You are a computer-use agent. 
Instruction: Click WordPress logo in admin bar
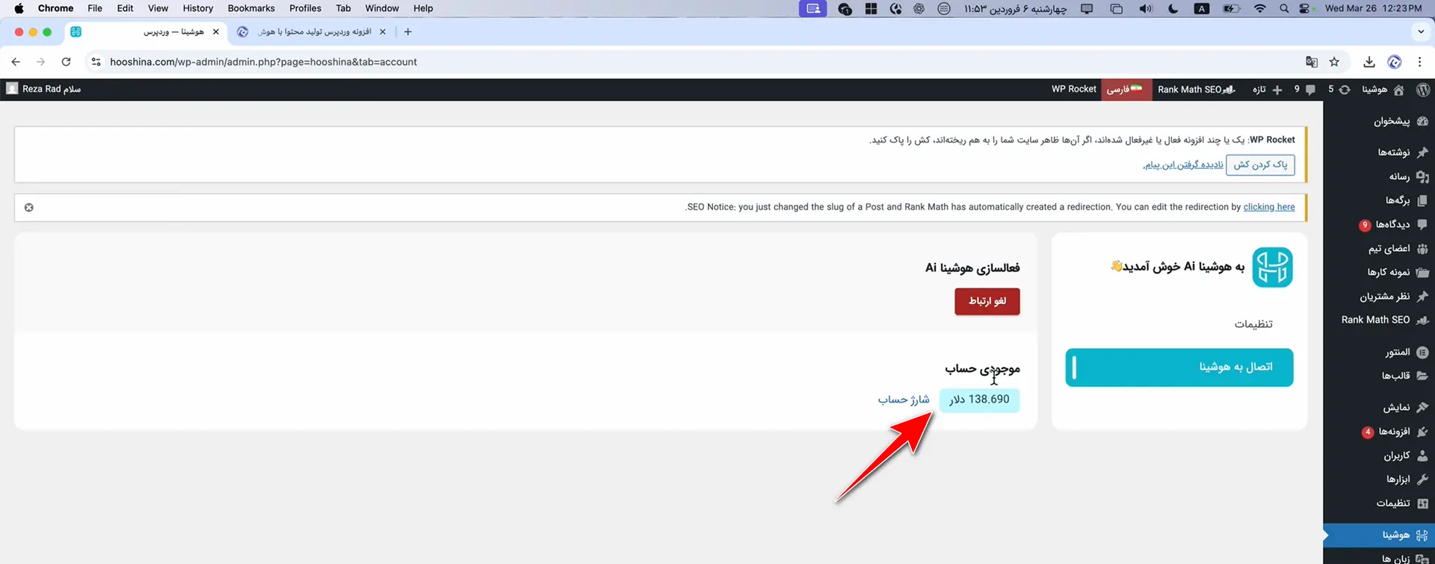[1422, 89]
